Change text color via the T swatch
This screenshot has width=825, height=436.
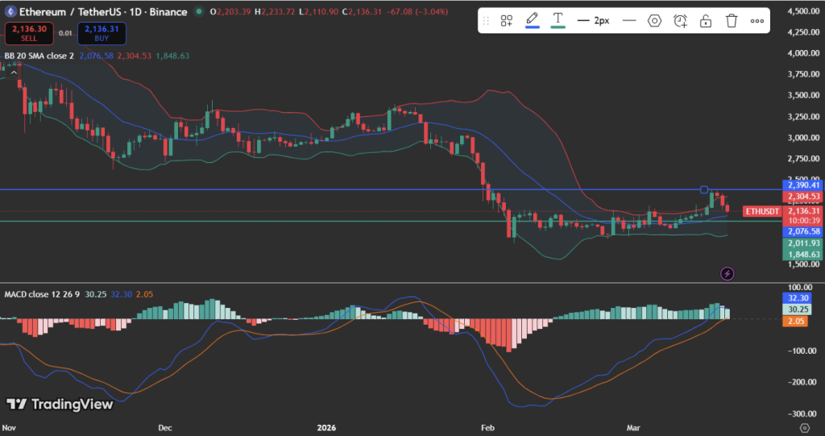coord(558,20)
